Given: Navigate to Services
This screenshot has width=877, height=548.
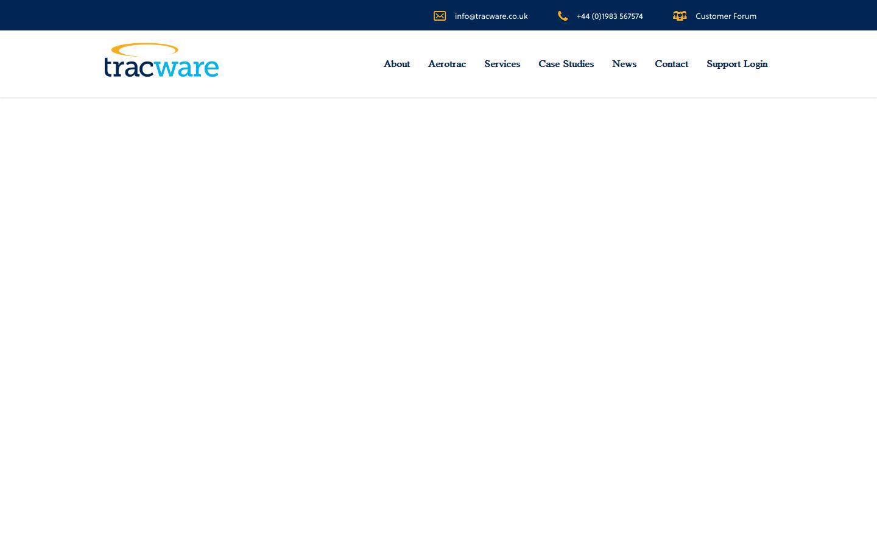Looking at the screenshot, I should tap(502, 64).
